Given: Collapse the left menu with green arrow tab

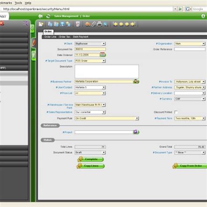Looking at the screenshot, I should pyautogui.click(x=32, y=28).
